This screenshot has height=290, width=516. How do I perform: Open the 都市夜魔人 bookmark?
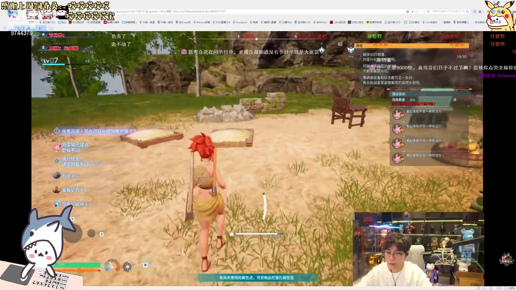coord(461,22)
